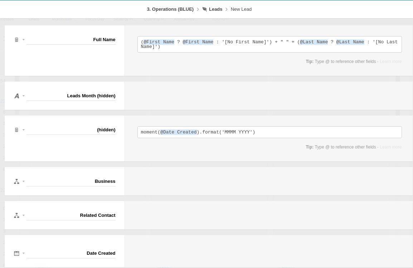
Task: Select New Lead breadcrumb item
Action: pyautogui.click(x=241, y=9)
